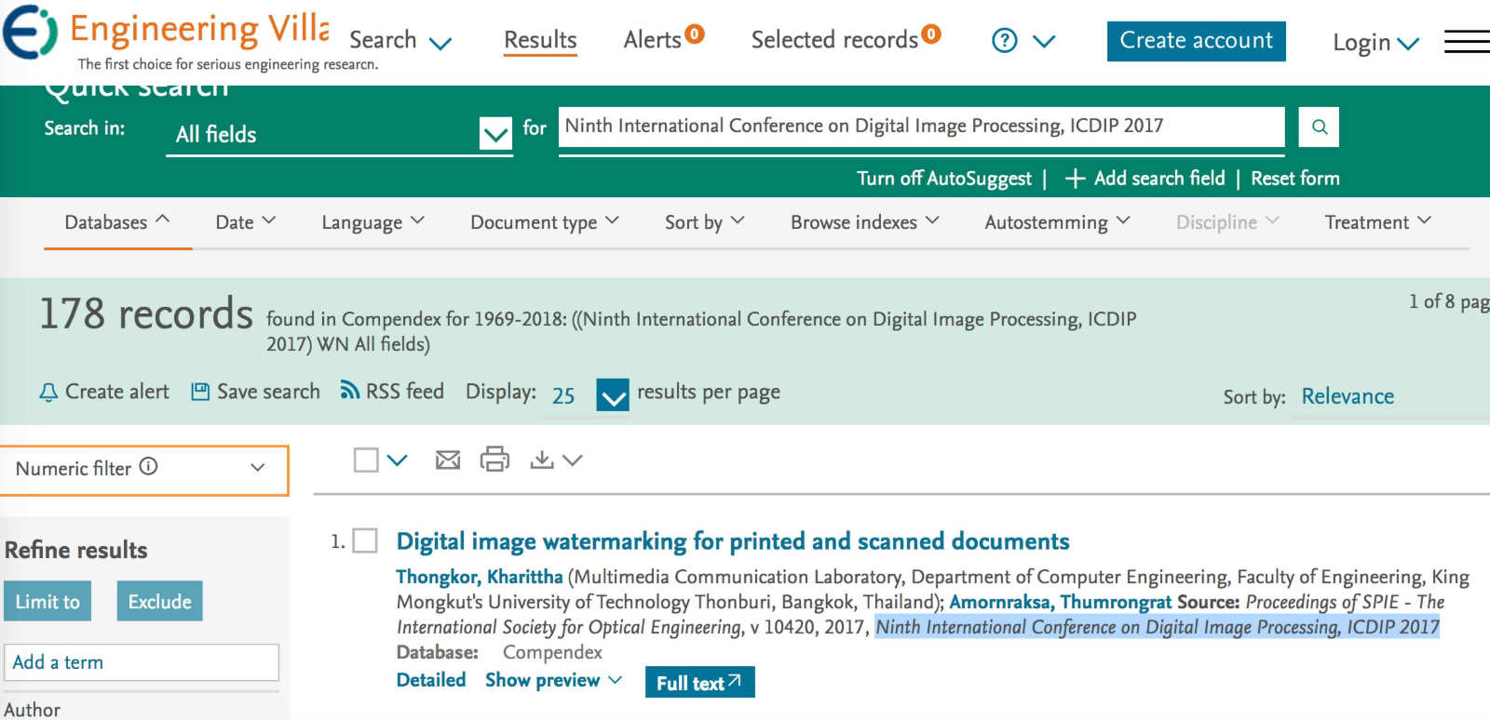Download selected records icon
The image size is (1490, 720).
pos(541,460)
